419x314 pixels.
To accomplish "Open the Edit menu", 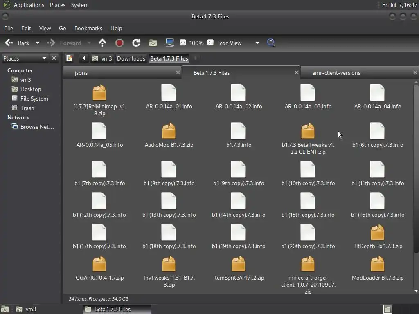I will coord(26,28).
